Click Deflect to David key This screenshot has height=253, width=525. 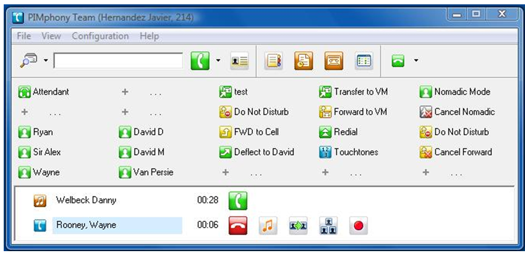[x=257, y=152]
